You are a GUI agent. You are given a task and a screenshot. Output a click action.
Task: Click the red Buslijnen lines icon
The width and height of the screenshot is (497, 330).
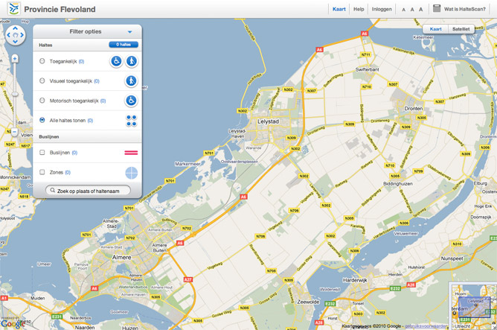point(131,153)
